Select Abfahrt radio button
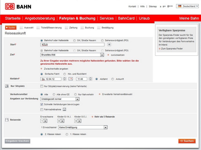Image resolution: width=201 pixels, height=150 pixels. 97,79
